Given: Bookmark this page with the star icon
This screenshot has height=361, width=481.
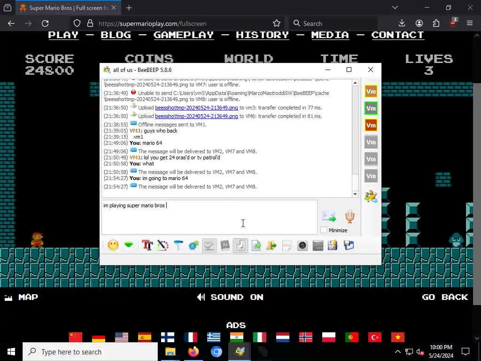Looking at the screenshot, I should pos(276,24).
